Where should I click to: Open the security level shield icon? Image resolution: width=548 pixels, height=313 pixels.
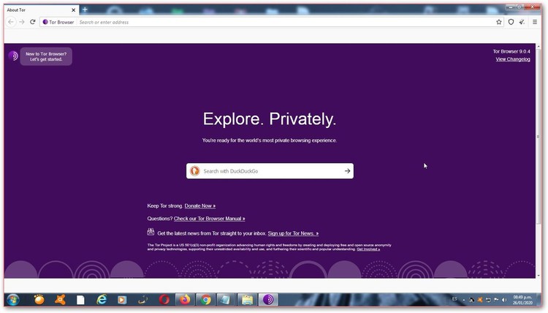click(511, 22)
